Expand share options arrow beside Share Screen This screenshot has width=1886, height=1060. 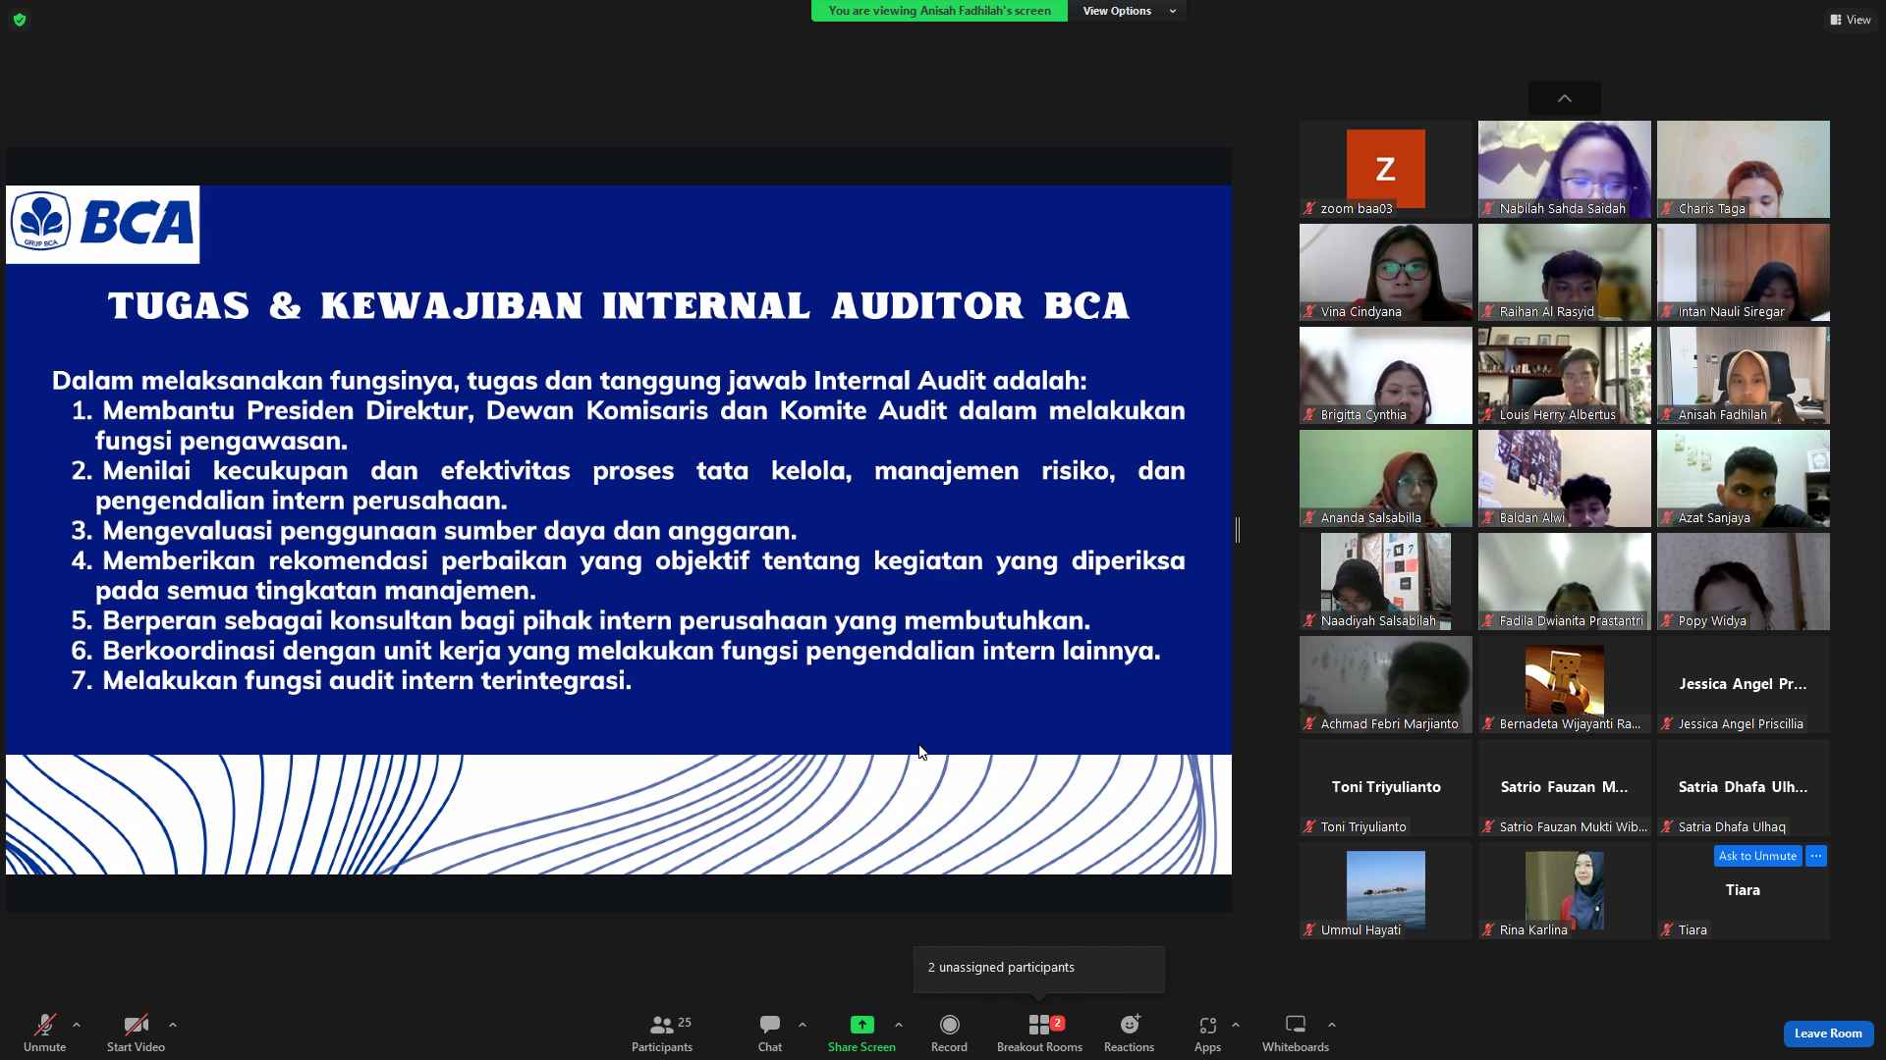tap(899, 1025)
